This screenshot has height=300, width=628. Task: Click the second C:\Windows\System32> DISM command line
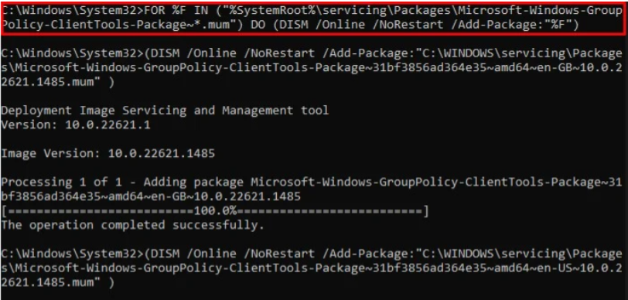312,254
